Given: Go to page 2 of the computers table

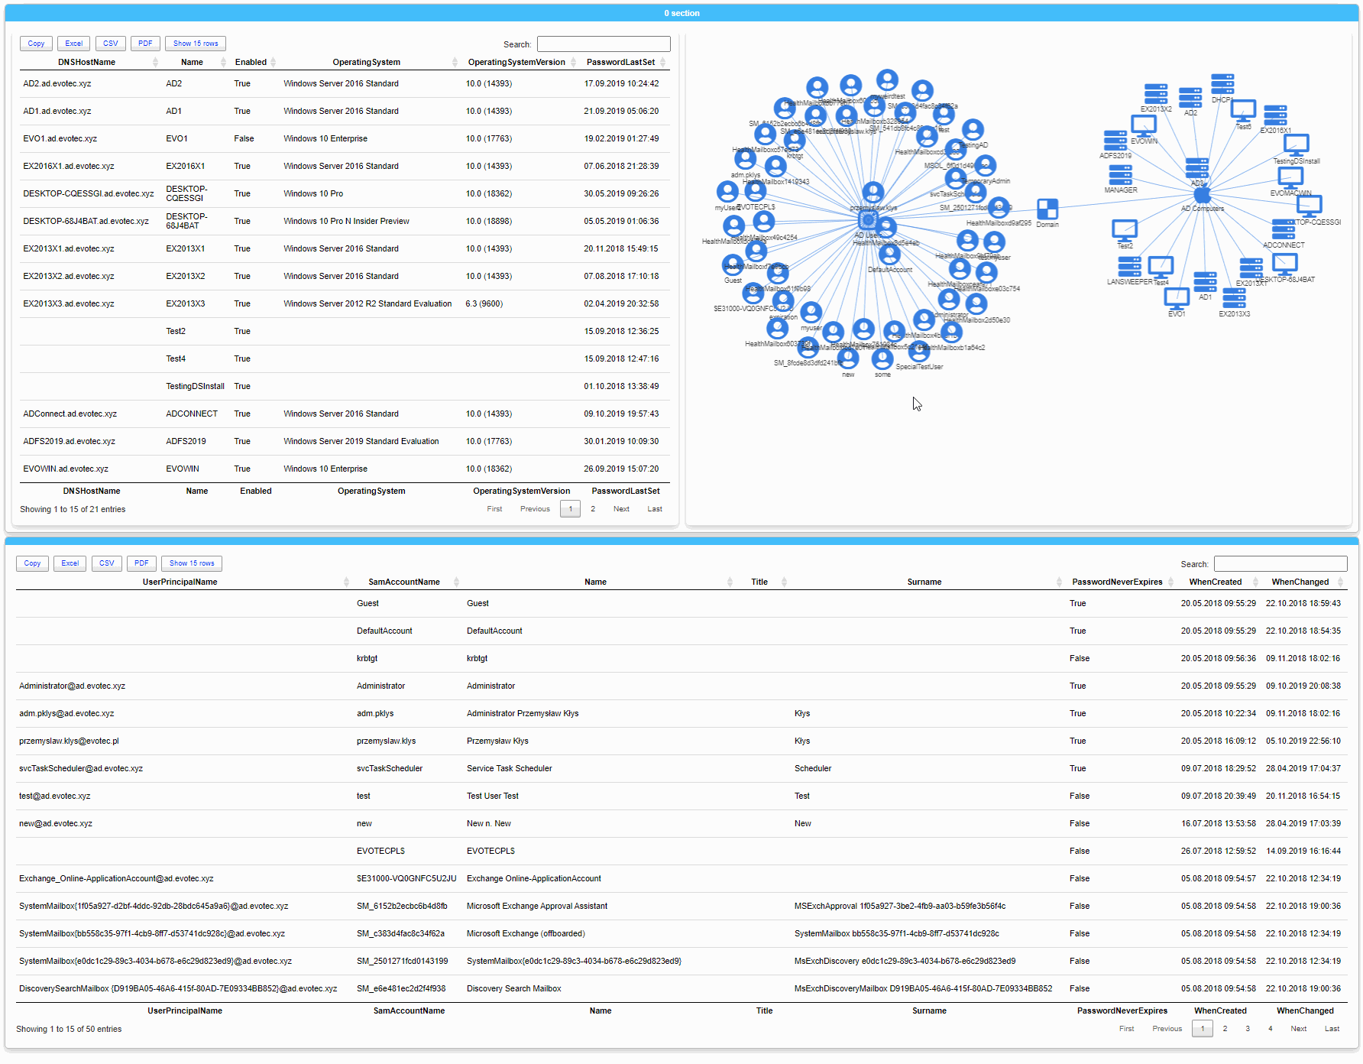Looking at the screenshot, I should (x=593, y=508).
